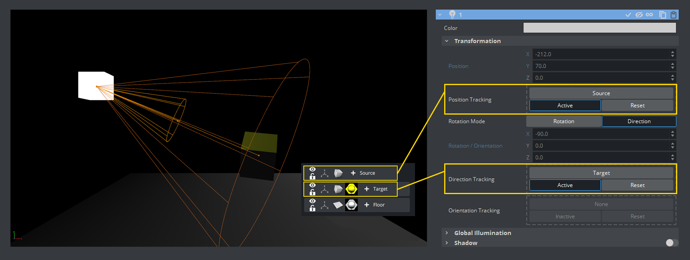Viewport: 690px width, 260px height.
Task: Click Active under Direction Tracking
Action: 565,185
